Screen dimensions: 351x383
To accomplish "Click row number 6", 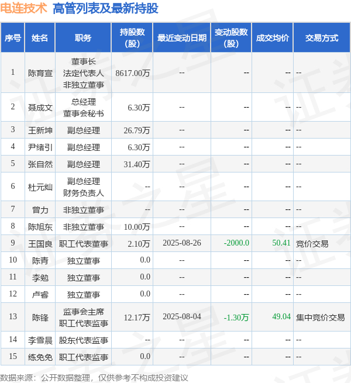I will 13,186.
